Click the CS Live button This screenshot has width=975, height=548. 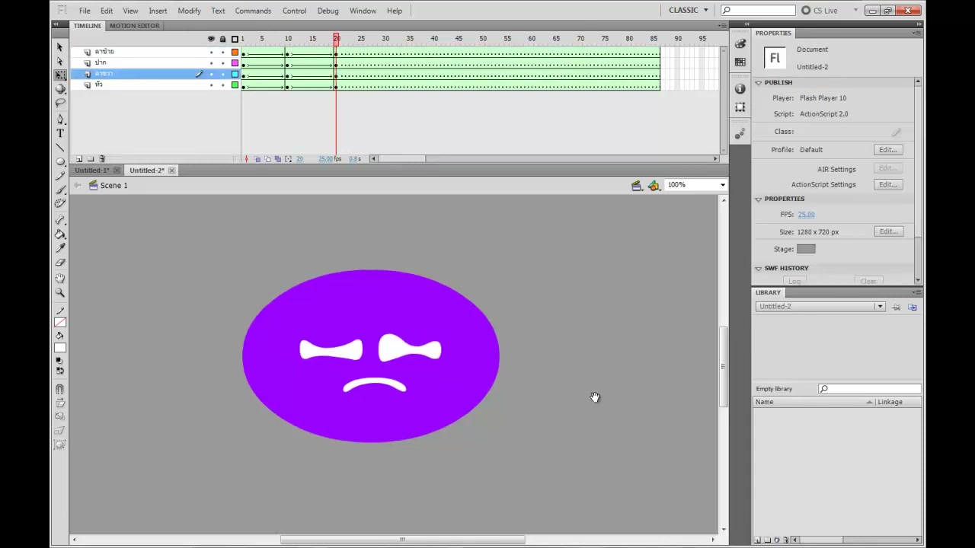pyautogui.click(x=820, y=10)
